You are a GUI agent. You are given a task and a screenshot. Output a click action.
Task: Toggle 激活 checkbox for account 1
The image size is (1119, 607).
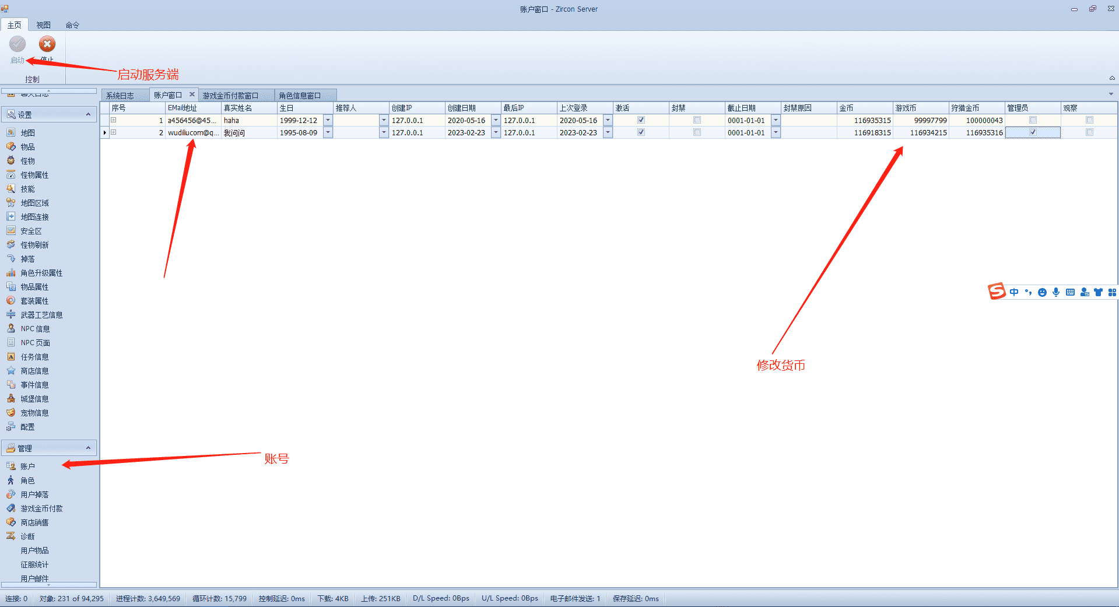click(x=641, y=120)
